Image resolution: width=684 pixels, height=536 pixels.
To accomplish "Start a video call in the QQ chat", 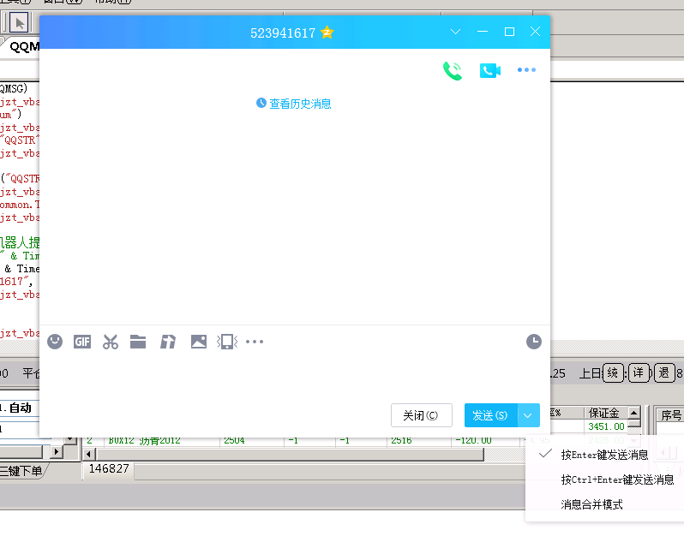I will tap(490, 70).
